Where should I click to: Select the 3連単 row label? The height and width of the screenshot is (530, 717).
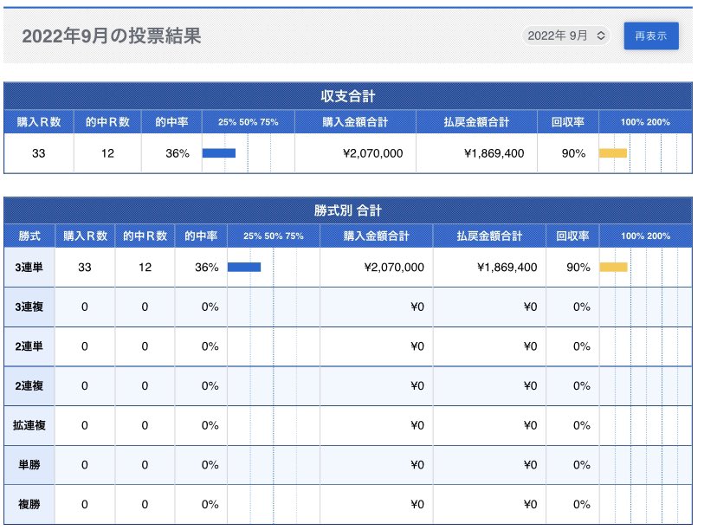point(29,267)
